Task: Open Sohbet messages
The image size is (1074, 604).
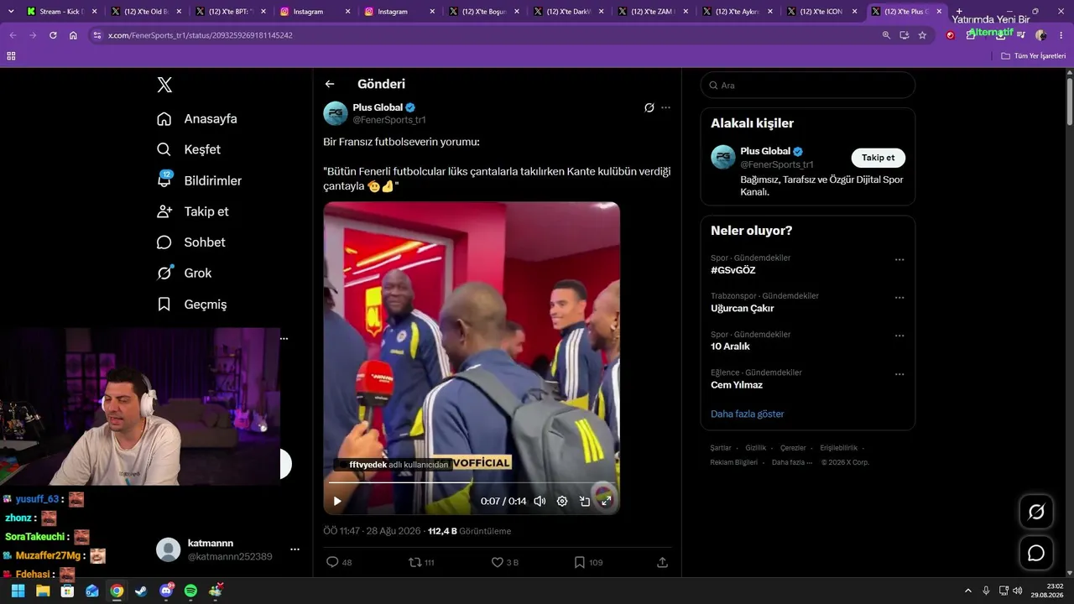Action: 190,242
